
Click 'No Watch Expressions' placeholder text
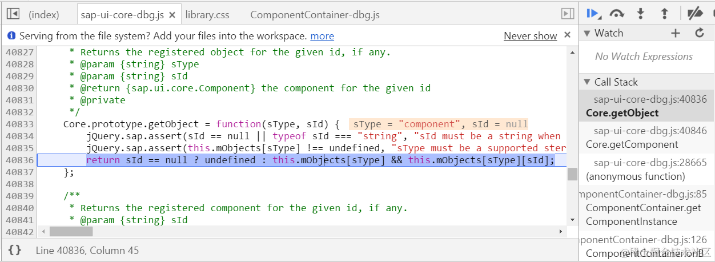(644, 57)
